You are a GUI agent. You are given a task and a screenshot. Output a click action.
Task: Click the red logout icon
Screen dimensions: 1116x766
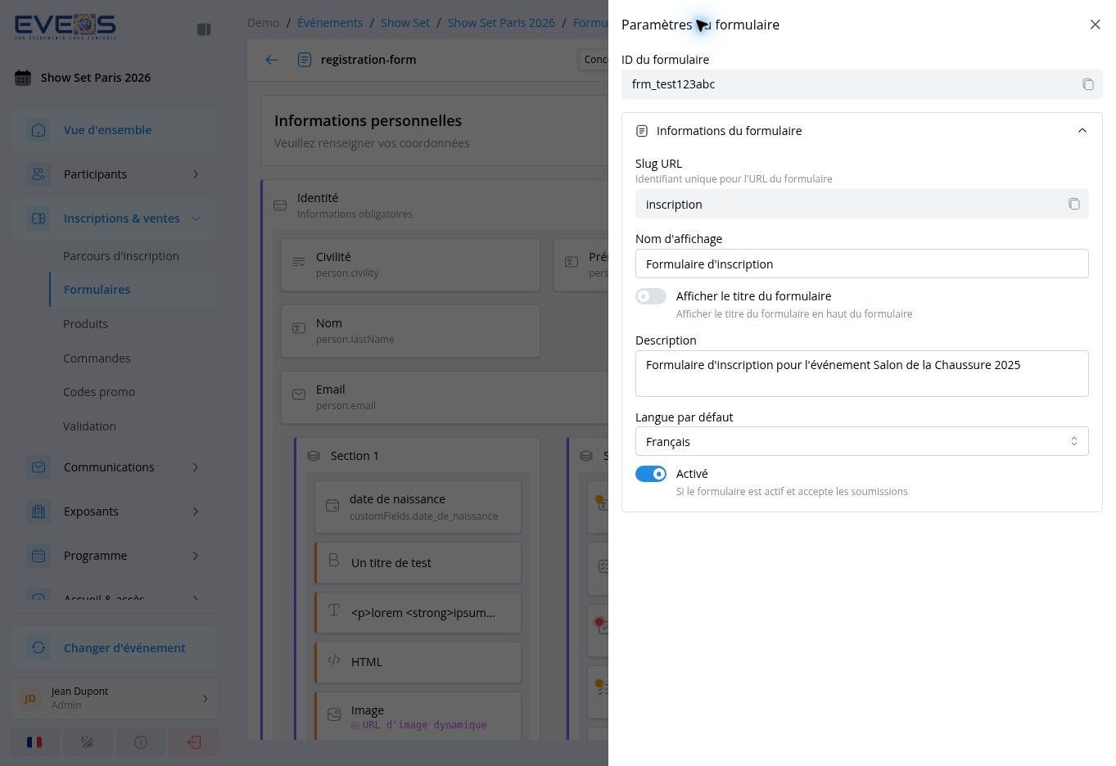[194, 742]
